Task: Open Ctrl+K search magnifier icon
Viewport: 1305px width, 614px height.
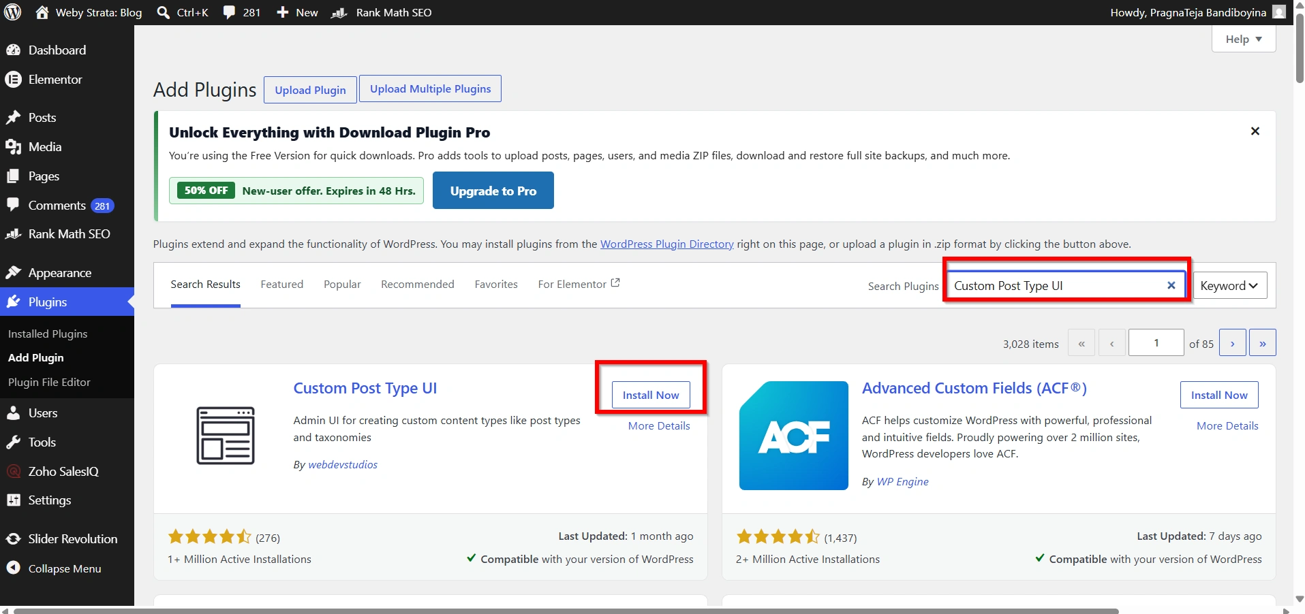Action: [x=164, y=12]
